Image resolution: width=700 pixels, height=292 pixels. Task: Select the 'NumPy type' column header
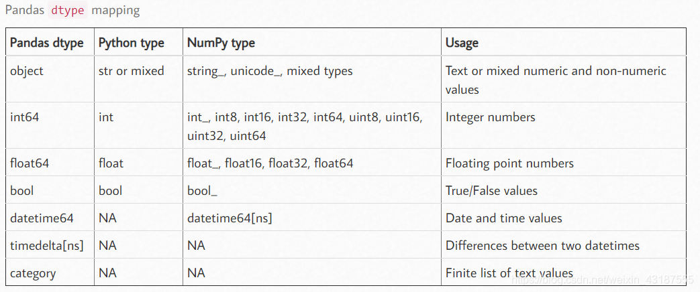pyautogui.click(x=221, y=43)
